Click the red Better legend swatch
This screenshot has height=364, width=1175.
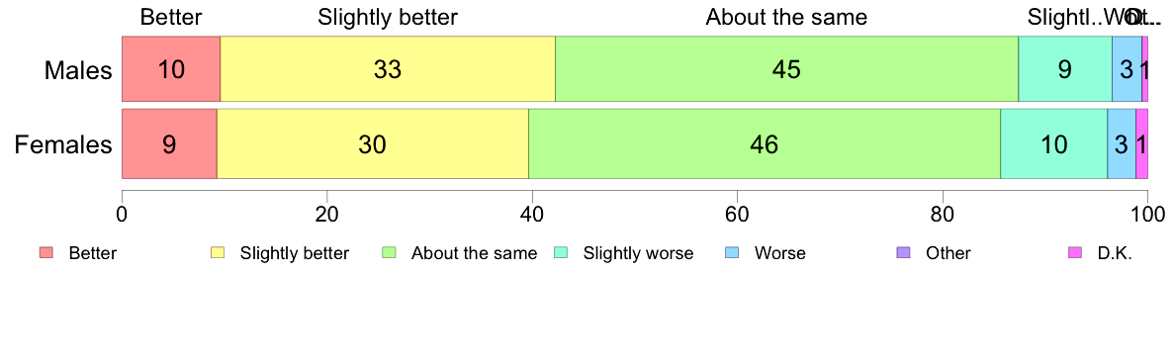(x=46, y=253)
